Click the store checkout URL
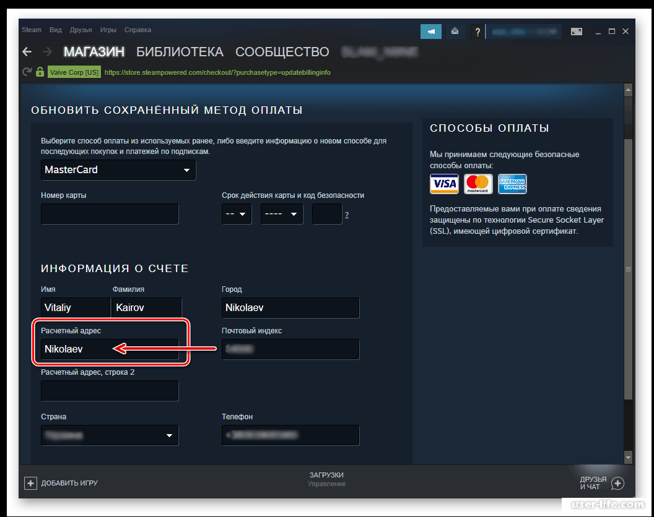Screen dimensions: 654x517 point(217,72)
